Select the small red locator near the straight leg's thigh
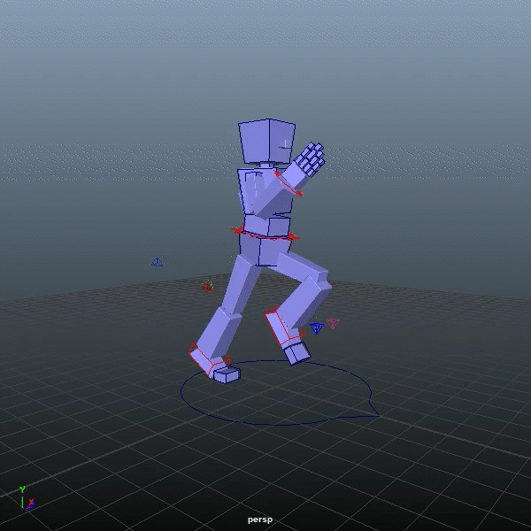This screenshot has height=531, width=531. click(x=207, y=287)
